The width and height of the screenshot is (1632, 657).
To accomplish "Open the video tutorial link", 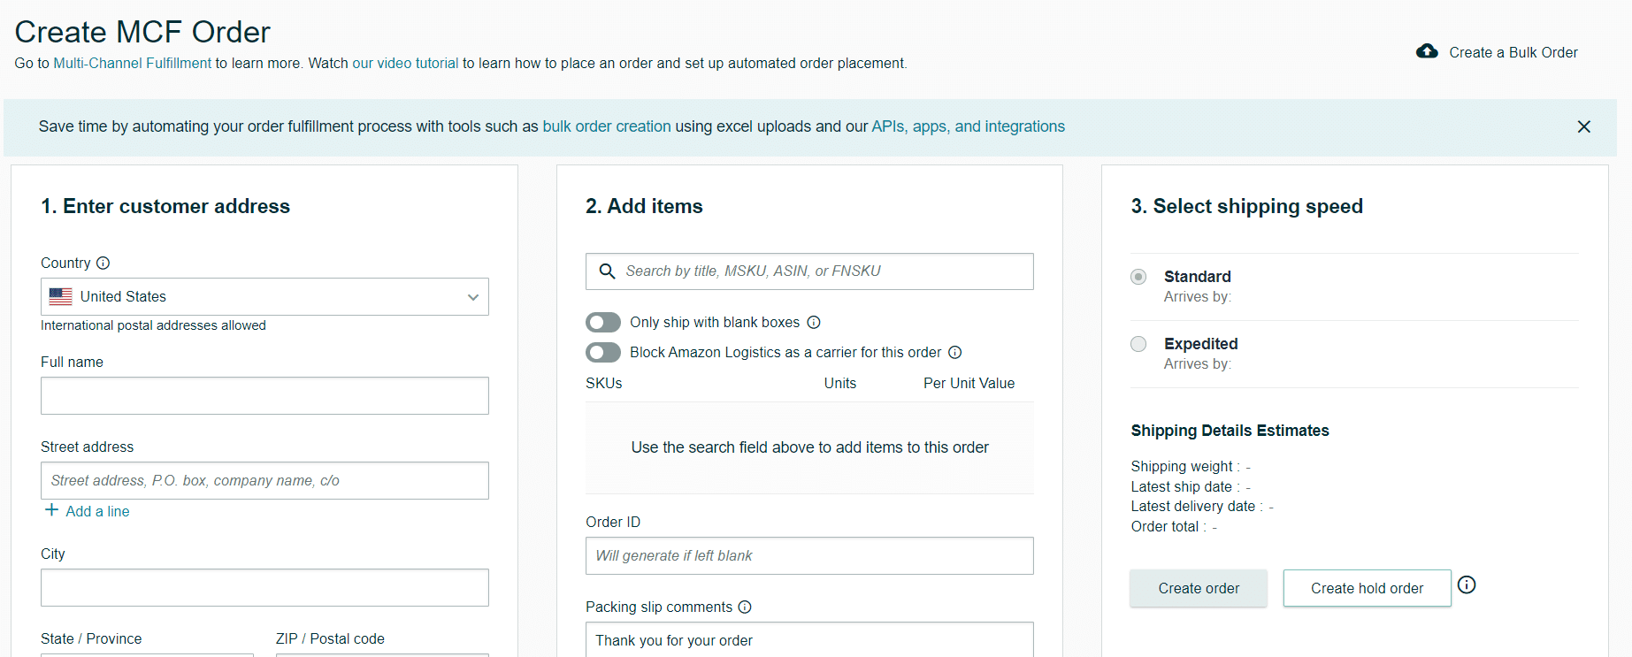I will pyautogui.click(x=405, y=63).
